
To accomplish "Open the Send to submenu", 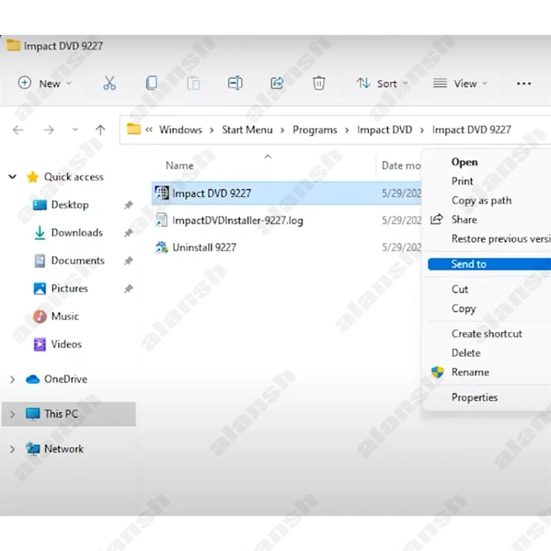I will [x=489, y=264].
